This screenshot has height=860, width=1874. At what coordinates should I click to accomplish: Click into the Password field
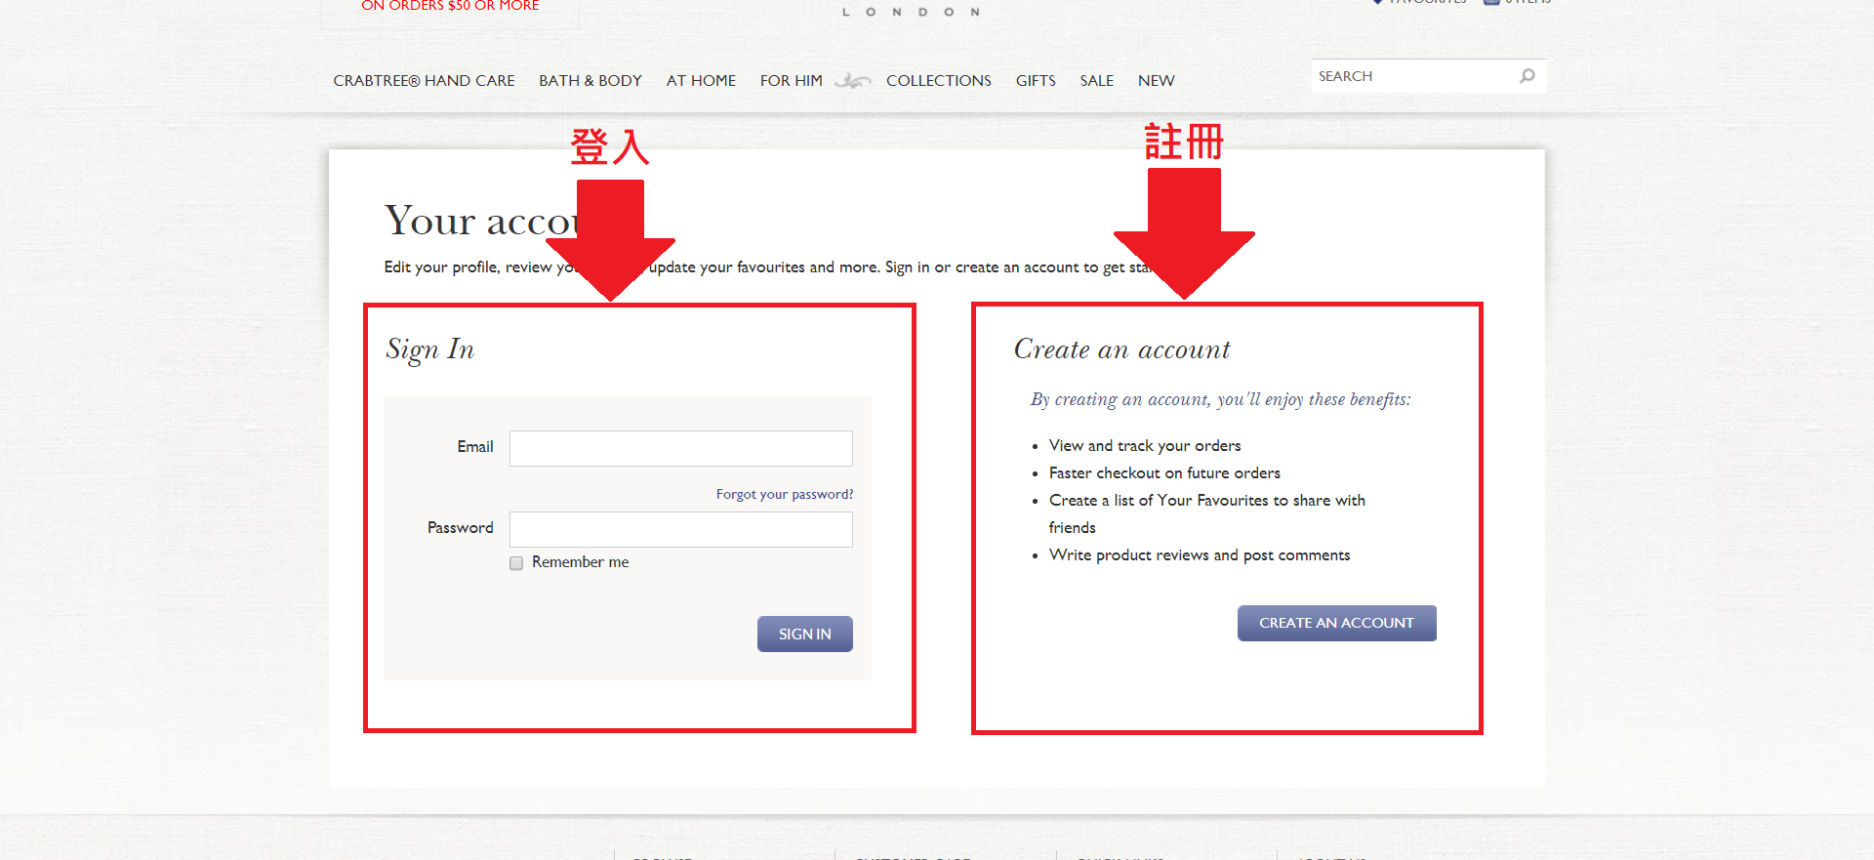coord(680,529)
